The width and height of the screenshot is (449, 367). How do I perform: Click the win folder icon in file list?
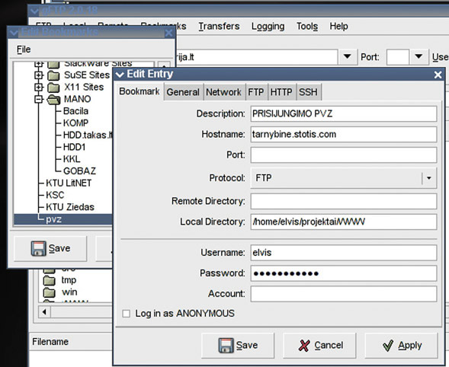pyautogui.click(x=50, y=292)
